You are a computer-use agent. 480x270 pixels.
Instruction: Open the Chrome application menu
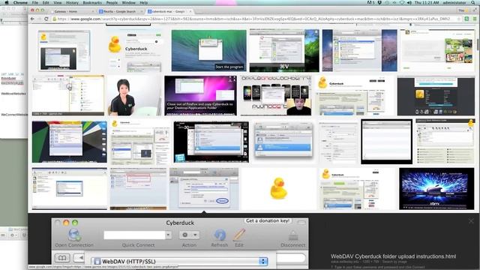(x=20, y=2)
